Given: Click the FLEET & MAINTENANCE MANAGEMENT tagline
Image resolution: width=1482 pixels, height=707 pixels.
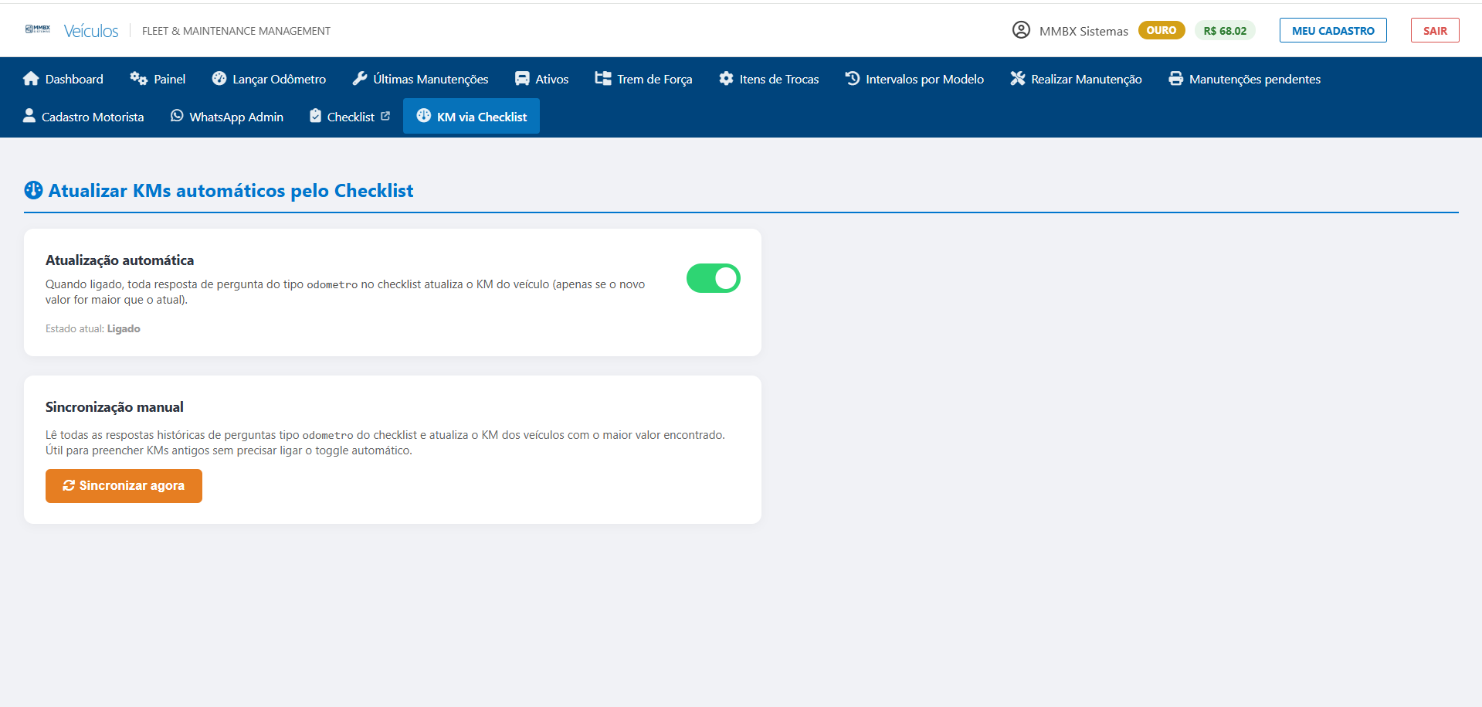Looking at the screenshot, I should (236, 31).
